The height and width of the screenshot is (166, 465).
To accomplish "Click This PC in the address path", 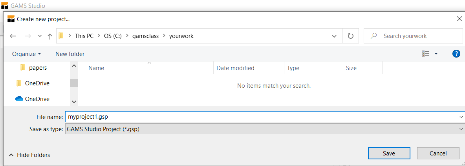I will click(x=84, y=36).
